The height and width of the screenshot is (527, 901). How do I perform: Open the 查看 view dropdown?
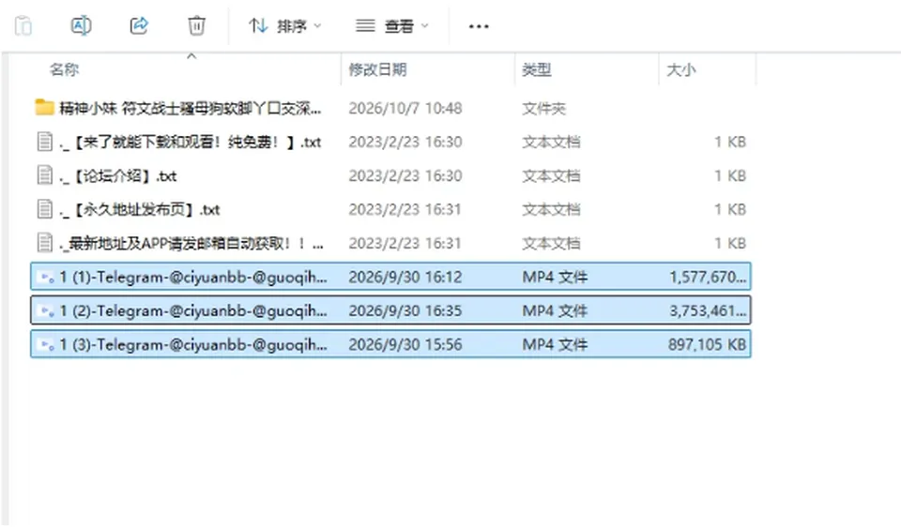[392, 26]
